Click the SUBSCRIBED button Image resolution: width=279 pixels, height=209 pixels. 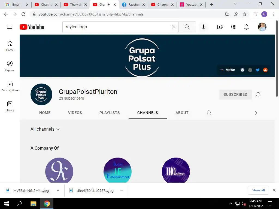(x=235, y=94)
